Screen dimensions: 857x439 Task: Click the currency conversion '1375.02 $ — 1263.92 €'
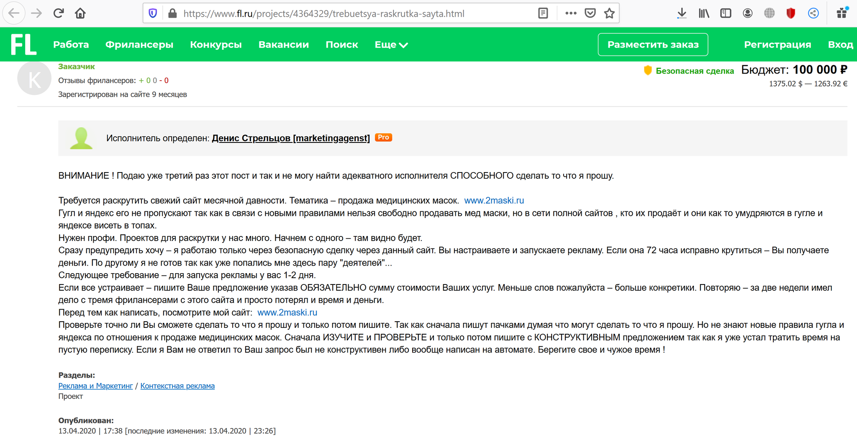point(808,84)
